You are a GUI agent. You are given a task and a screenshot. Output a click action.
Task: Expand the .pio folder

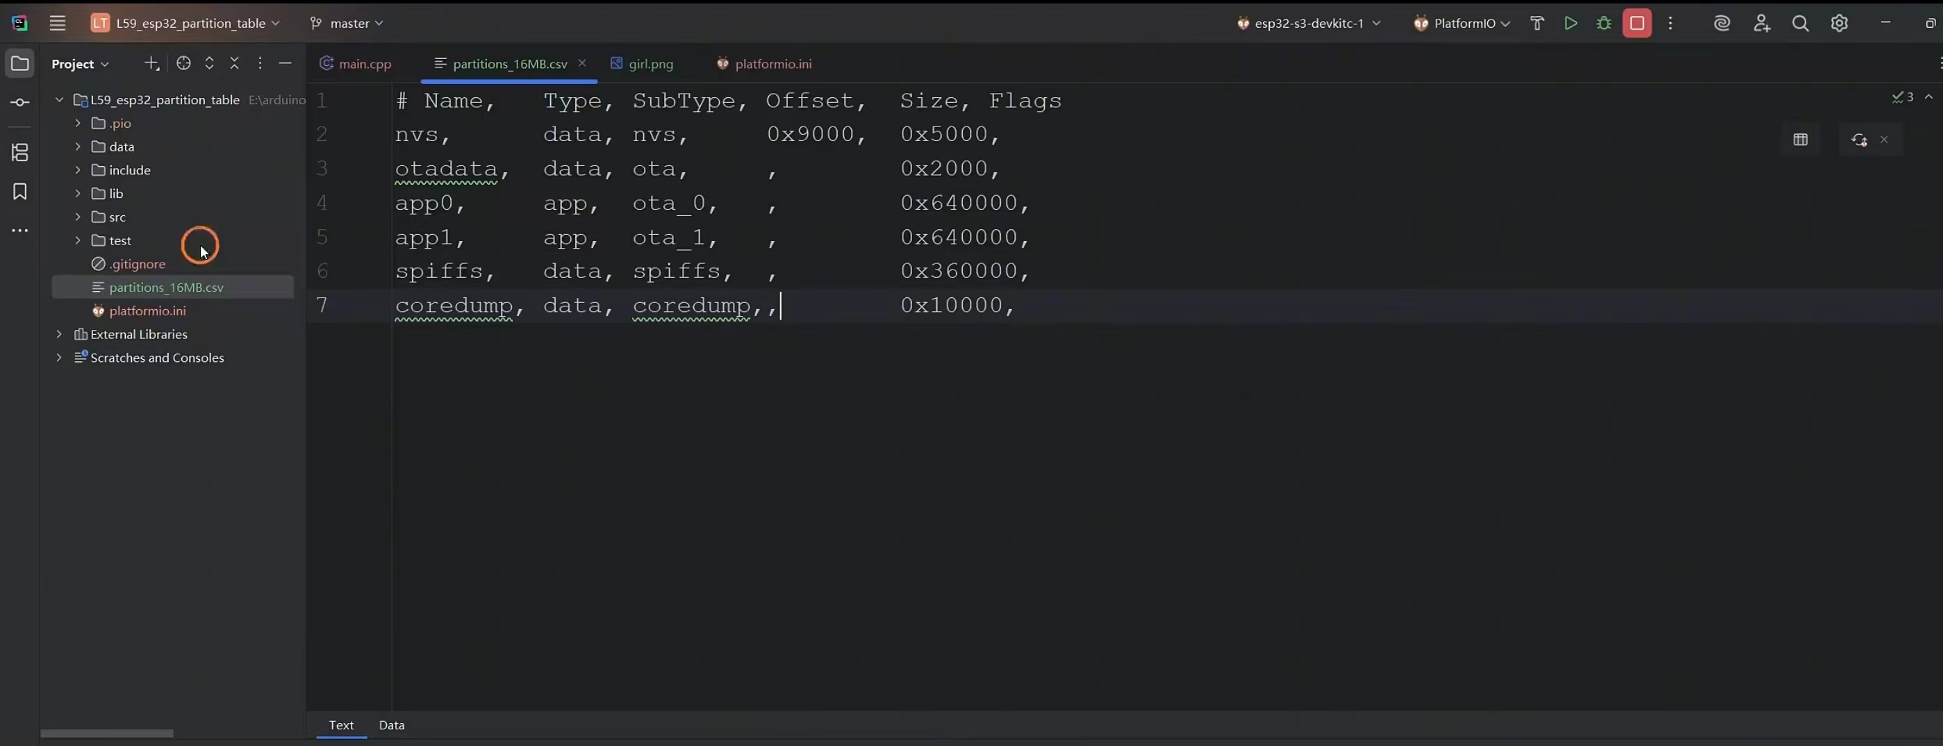(x=78, y=123)
